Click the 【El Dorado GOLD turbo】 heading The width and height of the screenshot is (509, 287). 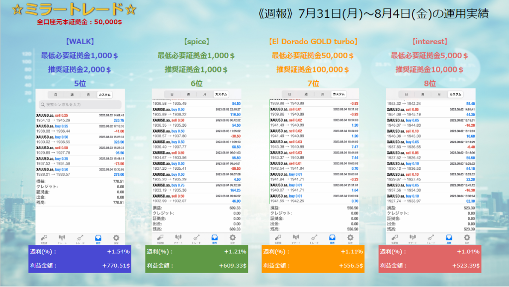coord(313,42)
